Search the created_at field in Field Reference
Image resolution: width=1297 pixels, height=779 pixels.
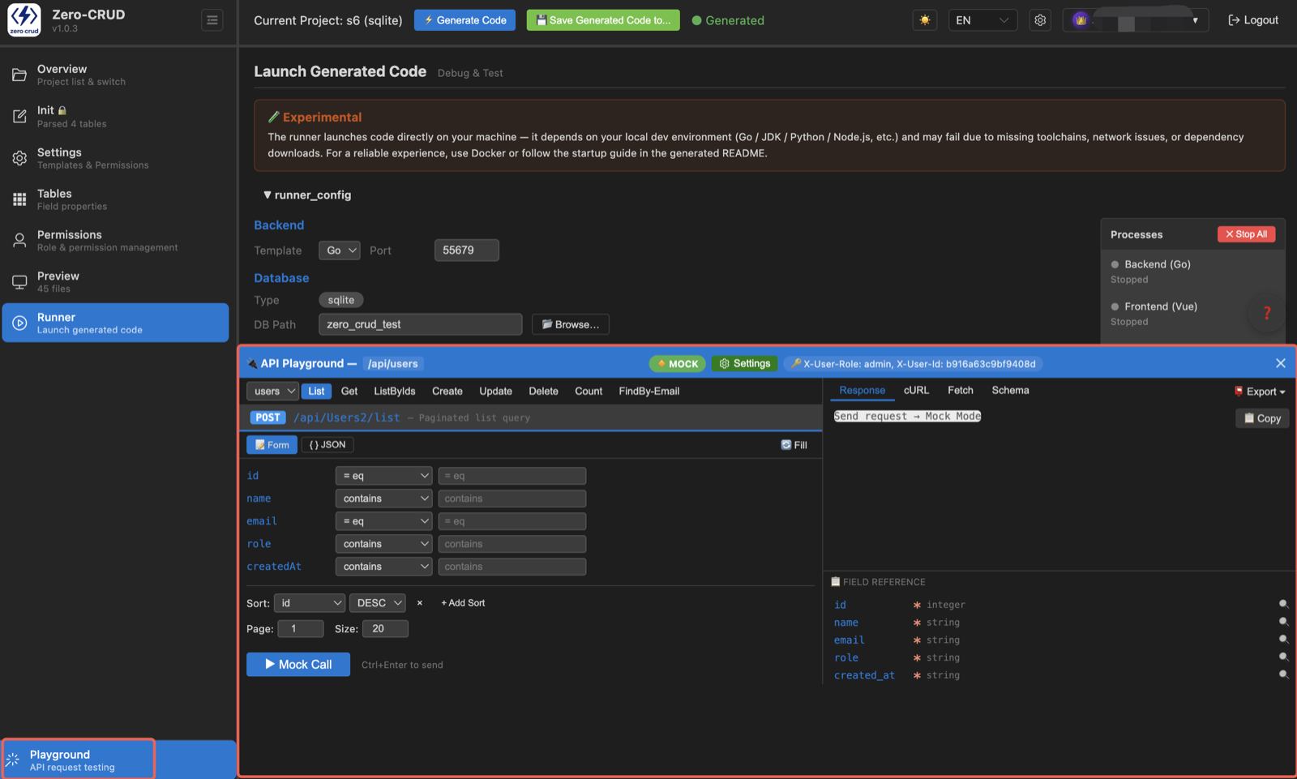click(x=1283, y=674)
